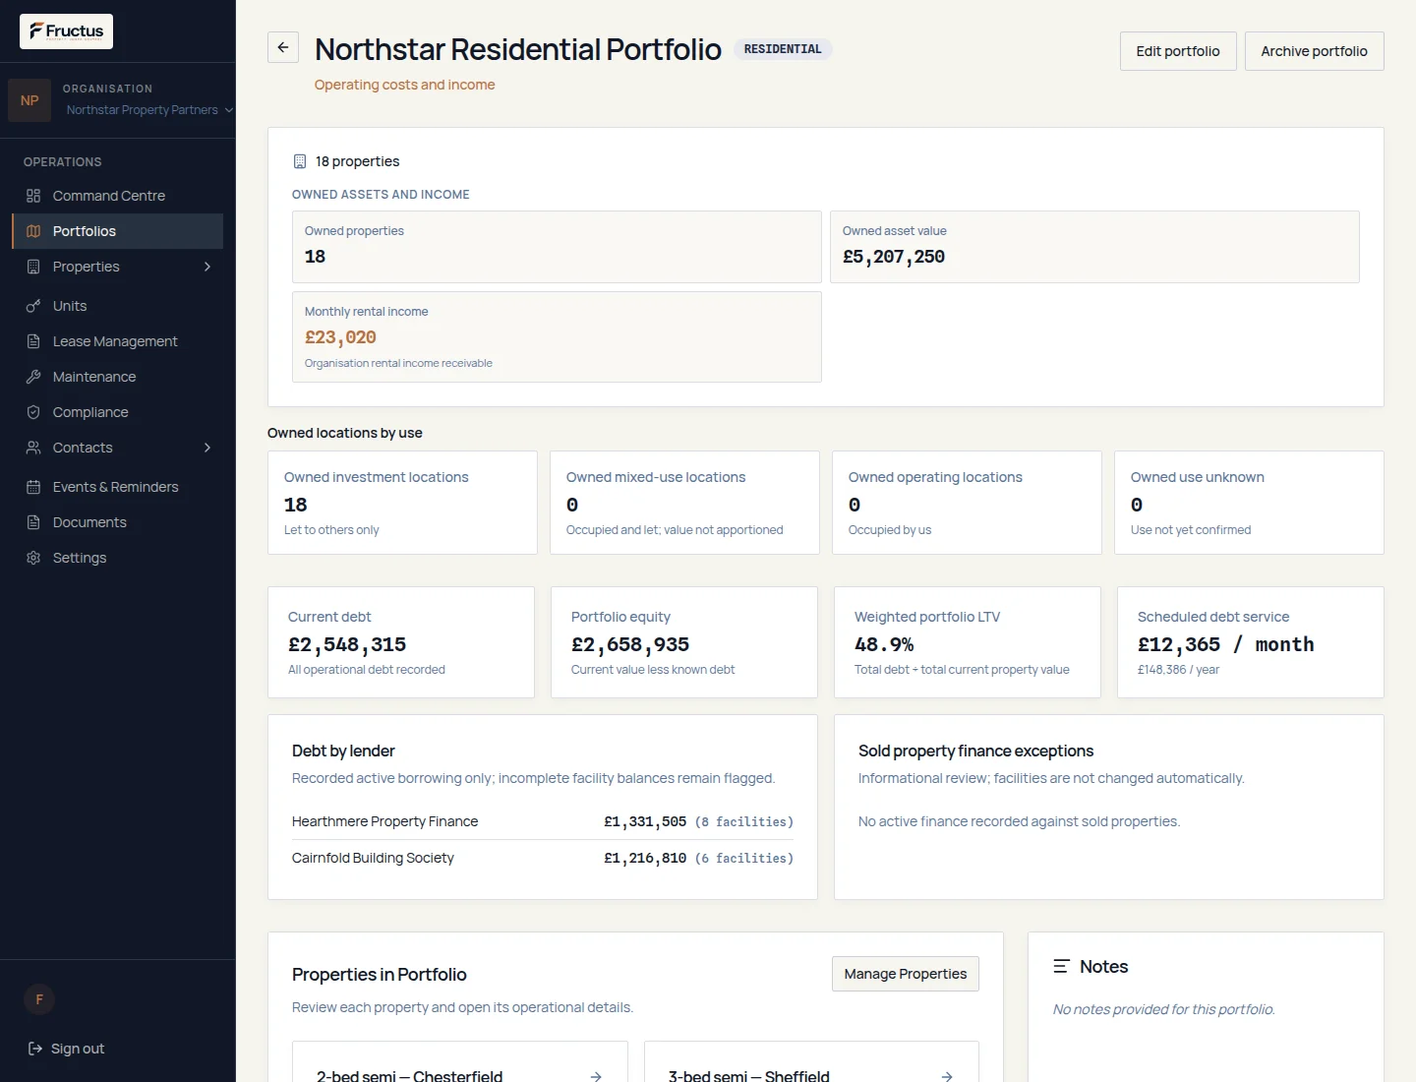The image size is (1416, 1082).
Task: Click the RESIDENTIAL tag badge
Action: [x=783, y=49]
